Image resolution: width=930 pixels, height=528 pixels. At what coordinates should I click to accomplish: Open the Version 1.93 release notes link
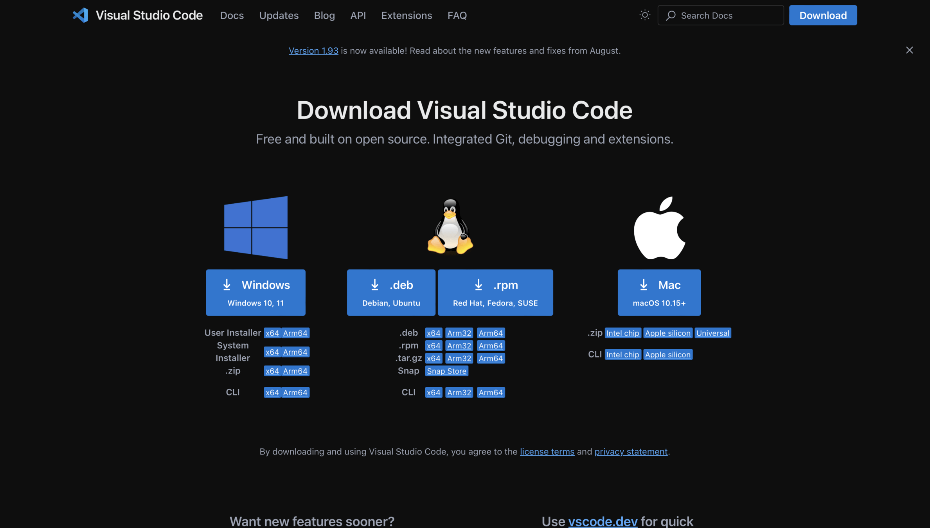click(313, 51)
